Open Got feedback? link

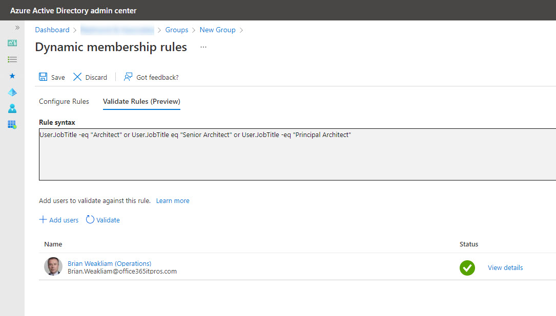pyautogui.click(x=157, y=77)
